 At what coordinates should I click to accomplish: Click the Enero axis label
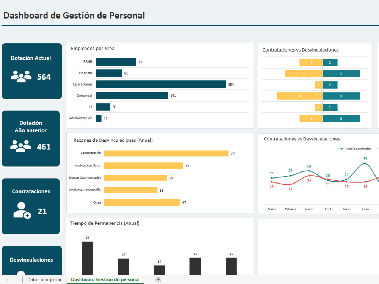[271, 209]
